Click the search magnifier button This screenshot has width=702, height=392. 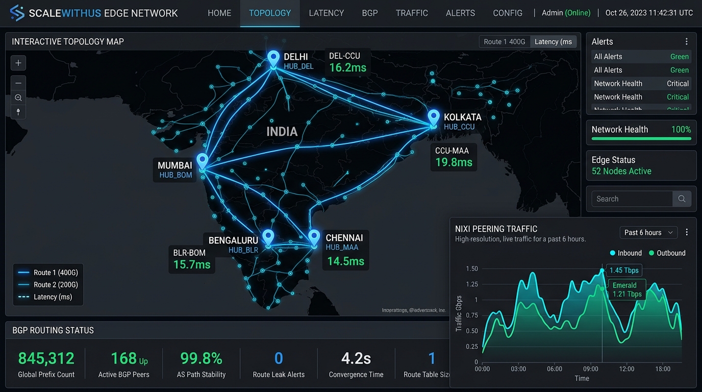(682, 199)
